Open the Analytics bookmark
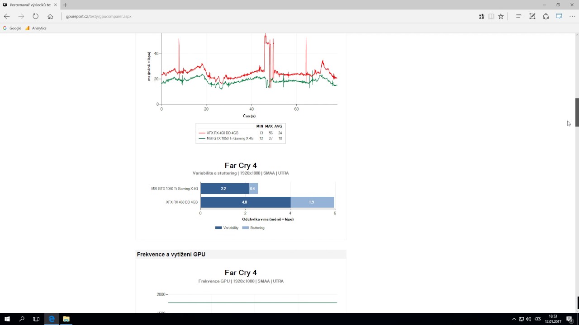 [x=36, y=28]
